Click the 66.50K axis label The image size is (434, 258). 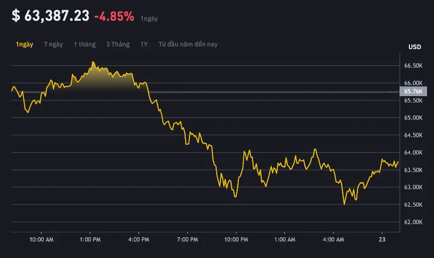(413, 66)
